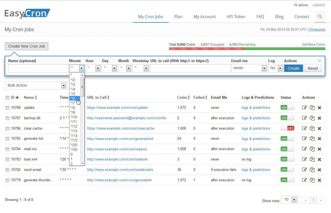Image resolution: width=331 pixels, height=213 pixels.
Task: Delete the clear cache cron job
Action: [x=319, y=129]
